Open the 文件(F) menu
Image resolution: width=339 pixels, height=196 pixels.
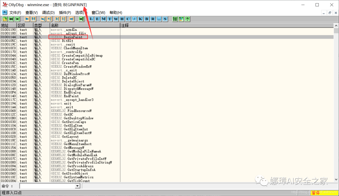(x=15, y=13)
